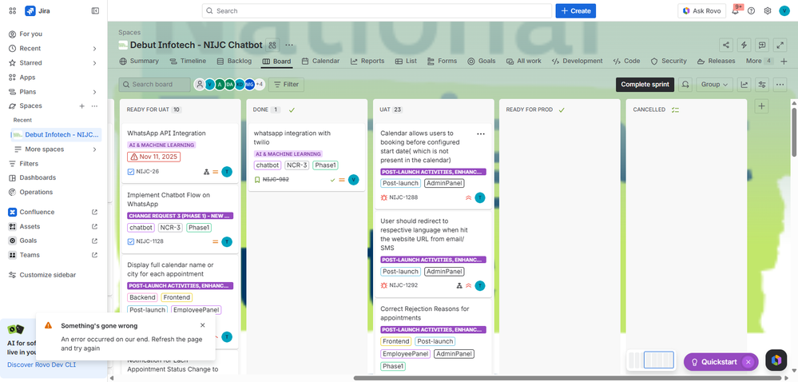798x382 pixels.
Task: Open board more options ellipsis
Action: tap(780, 85)
